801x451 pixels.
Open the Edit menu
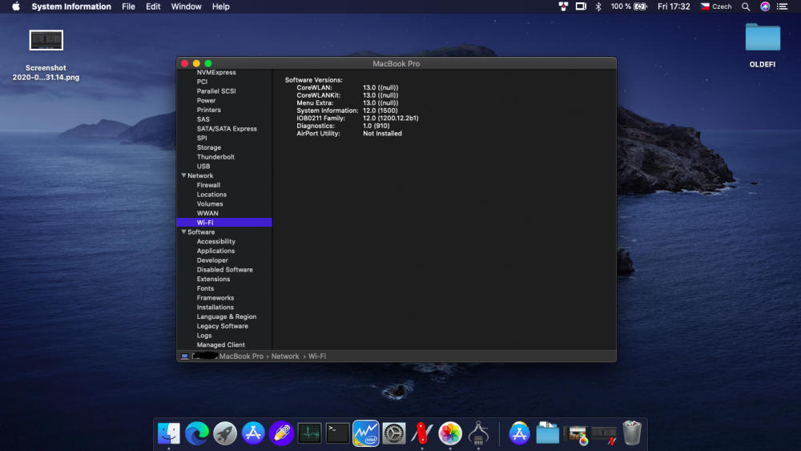153,6
